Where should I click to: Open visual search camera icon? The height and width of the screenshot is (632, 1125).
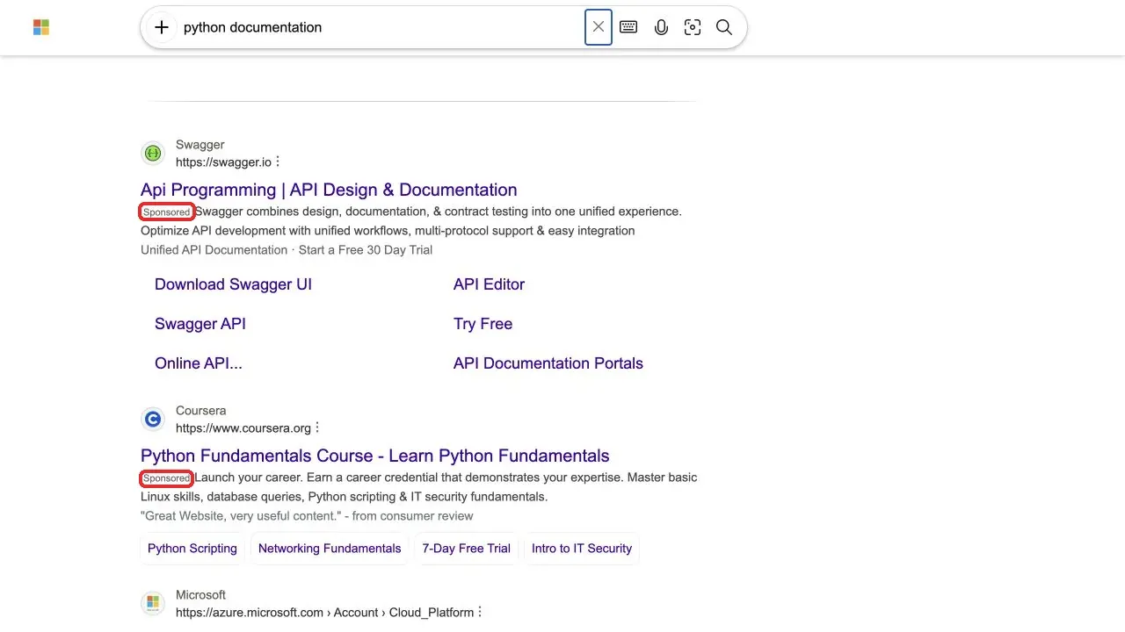click(x=693, y=27)
